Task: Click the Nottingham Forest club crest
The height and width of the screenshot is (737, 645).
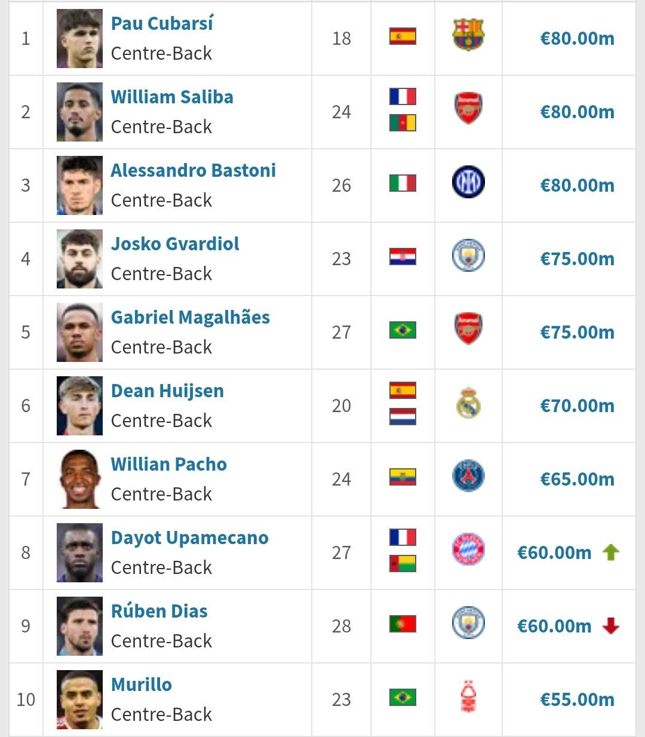Action: pyautogui.click(x=468, y=697)
